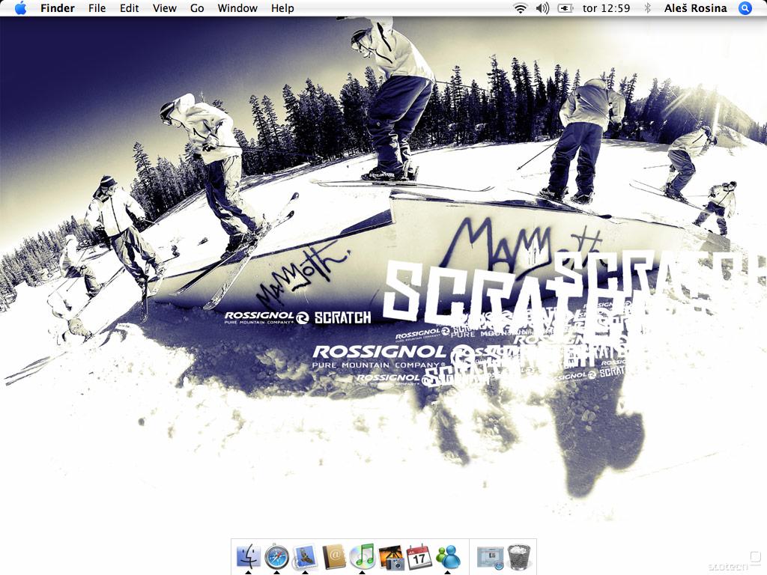Image resolution: width=767 pixels, height=575 pixels.
Task: Open the Edit menu
Action: [129, 7]
